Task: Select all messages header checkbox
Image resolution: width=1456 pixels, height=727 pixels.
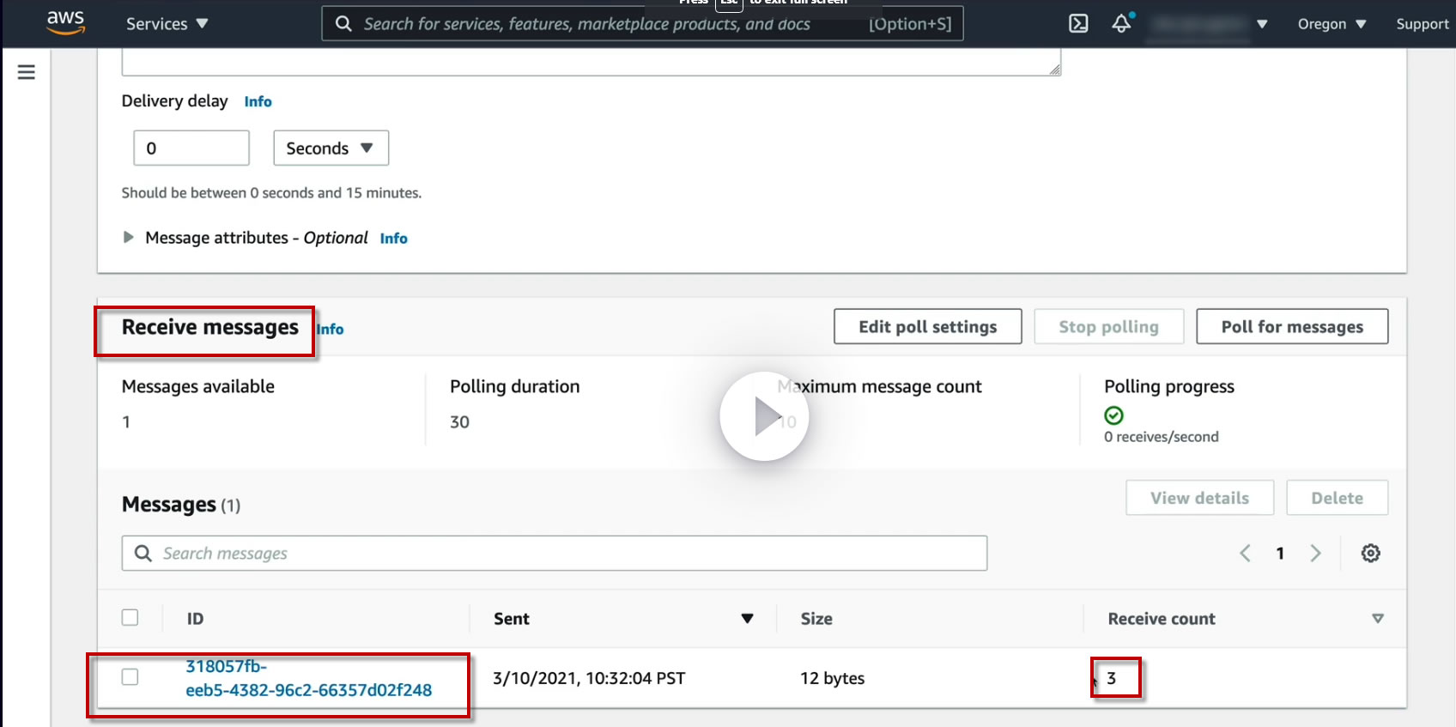Action: point(130,618)
